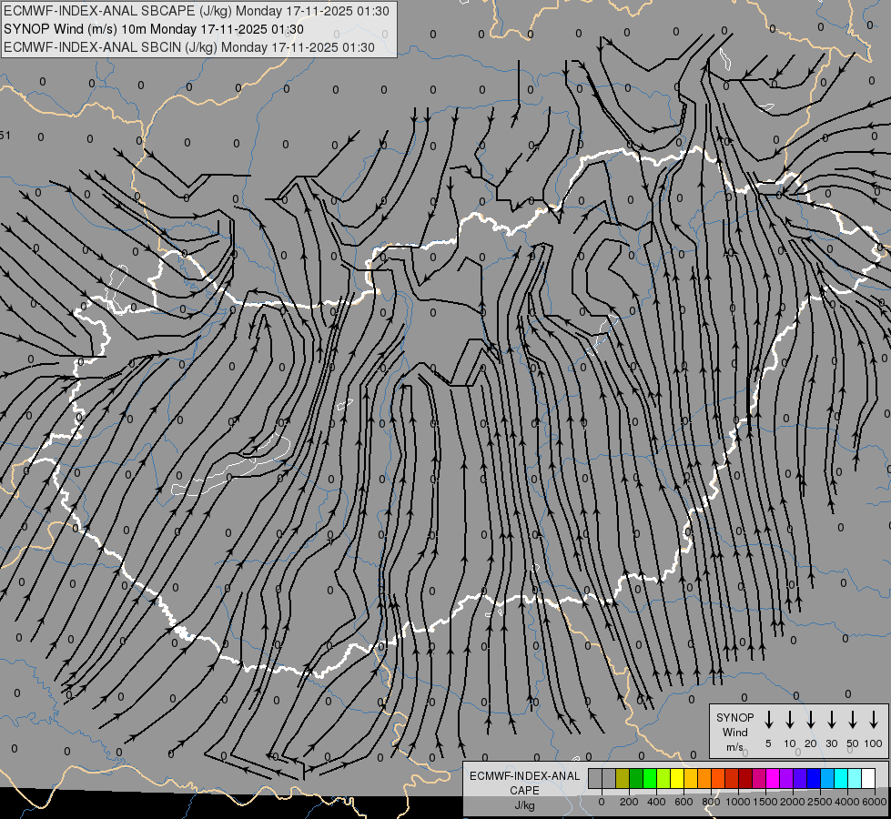This screenshot has height=819, width=891.
Task: Click the 4000 tick label on the CAPE scale
Action: 846,802
